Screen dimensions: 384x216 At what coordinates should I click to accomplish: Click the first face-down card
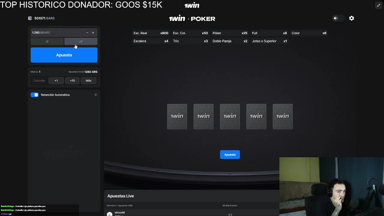click(177, 116)
